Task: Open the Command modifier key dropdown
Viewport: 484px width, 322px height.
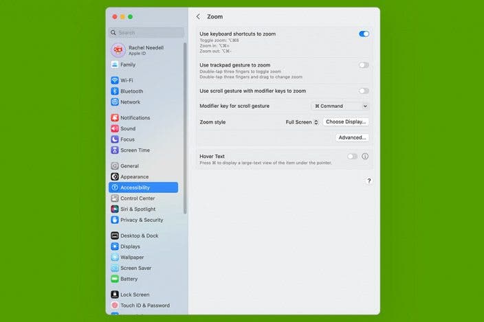Action: (340, 106)
